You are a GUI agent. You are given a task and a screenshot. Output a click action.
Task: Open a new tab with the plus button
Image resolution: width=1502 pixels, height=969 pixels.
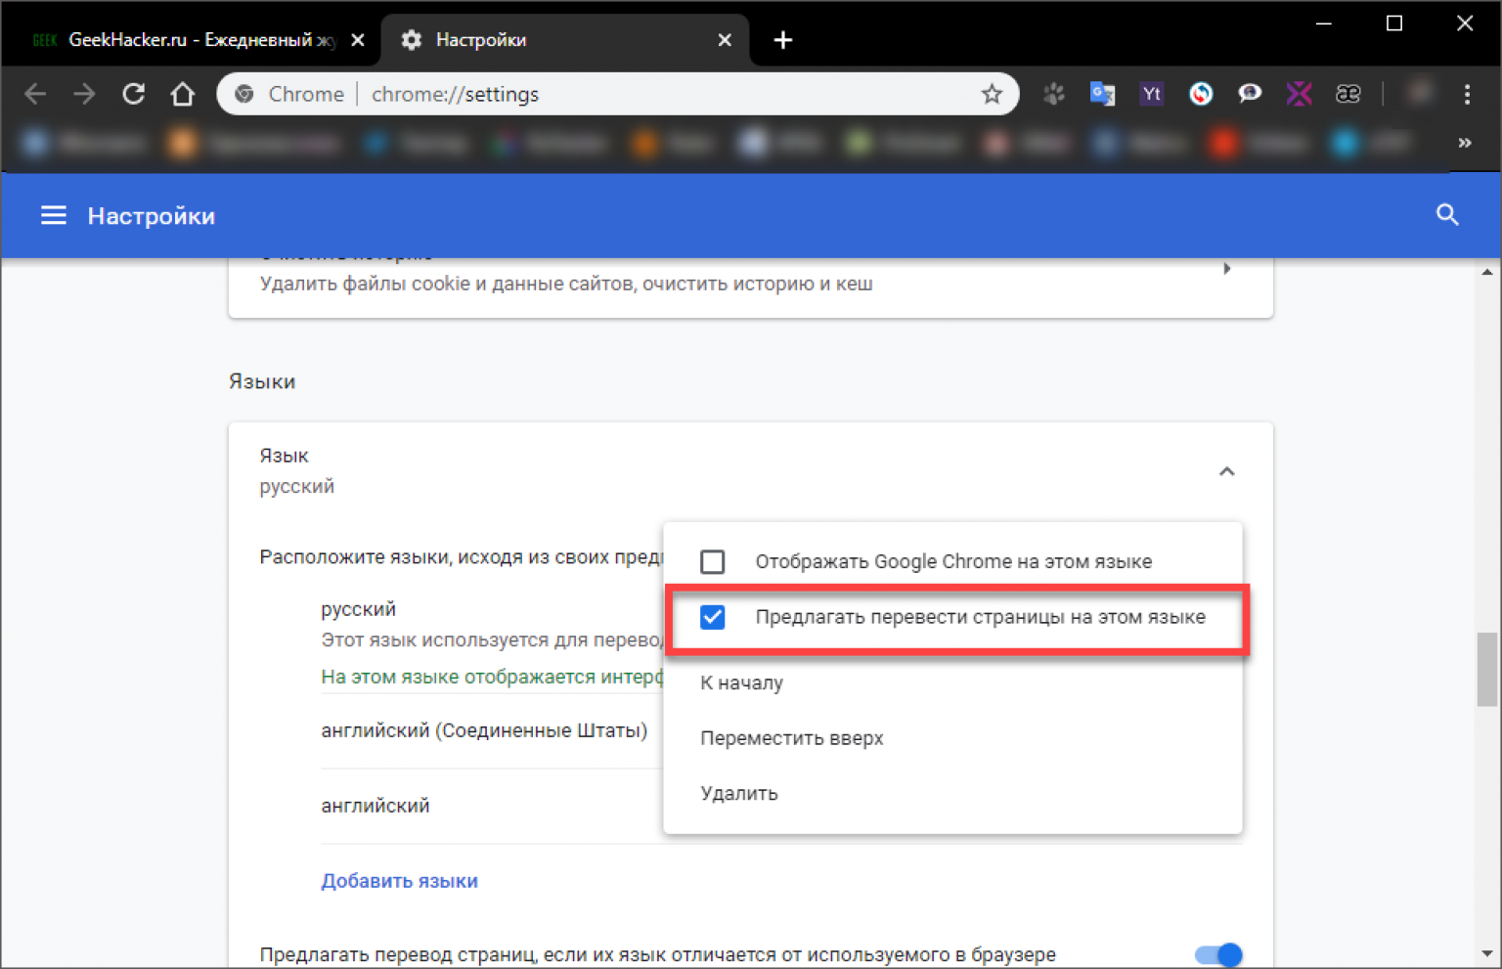click(x=783, y=40)
